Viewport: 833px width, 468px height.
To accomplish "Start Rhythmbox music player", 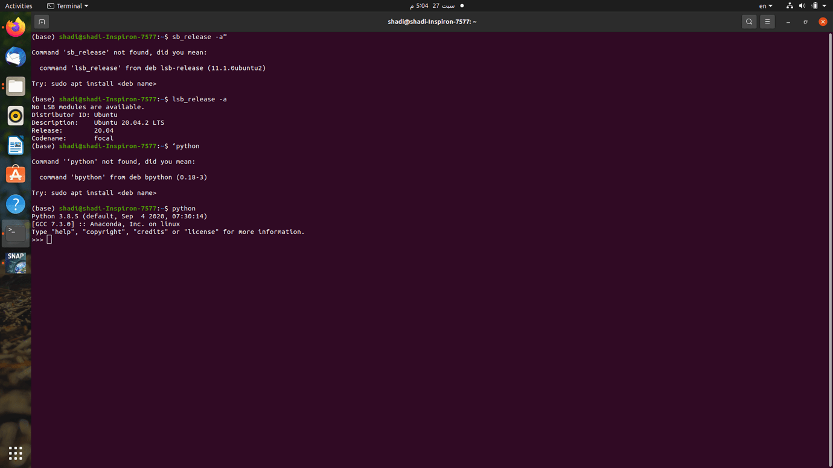I will (15, 116).
